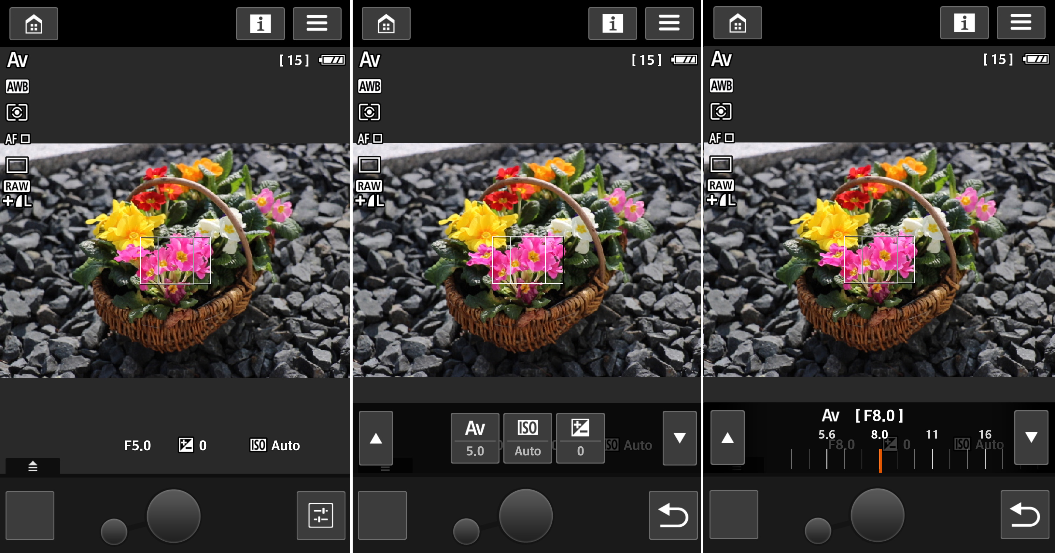1055x553 pixels.
Task: Tap the RAW+L image quality icon in left panel
Action: (17, 194)
